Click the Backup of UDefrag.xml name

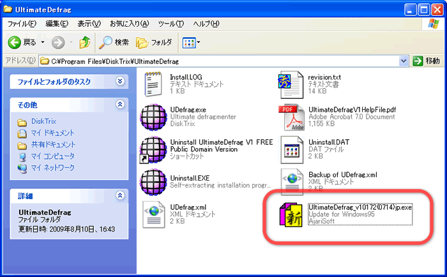pyautogui.click(x=343, y=174)
